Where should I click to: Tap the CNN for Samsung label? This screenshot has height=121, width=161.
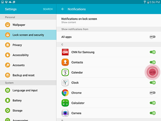[83, 52]
